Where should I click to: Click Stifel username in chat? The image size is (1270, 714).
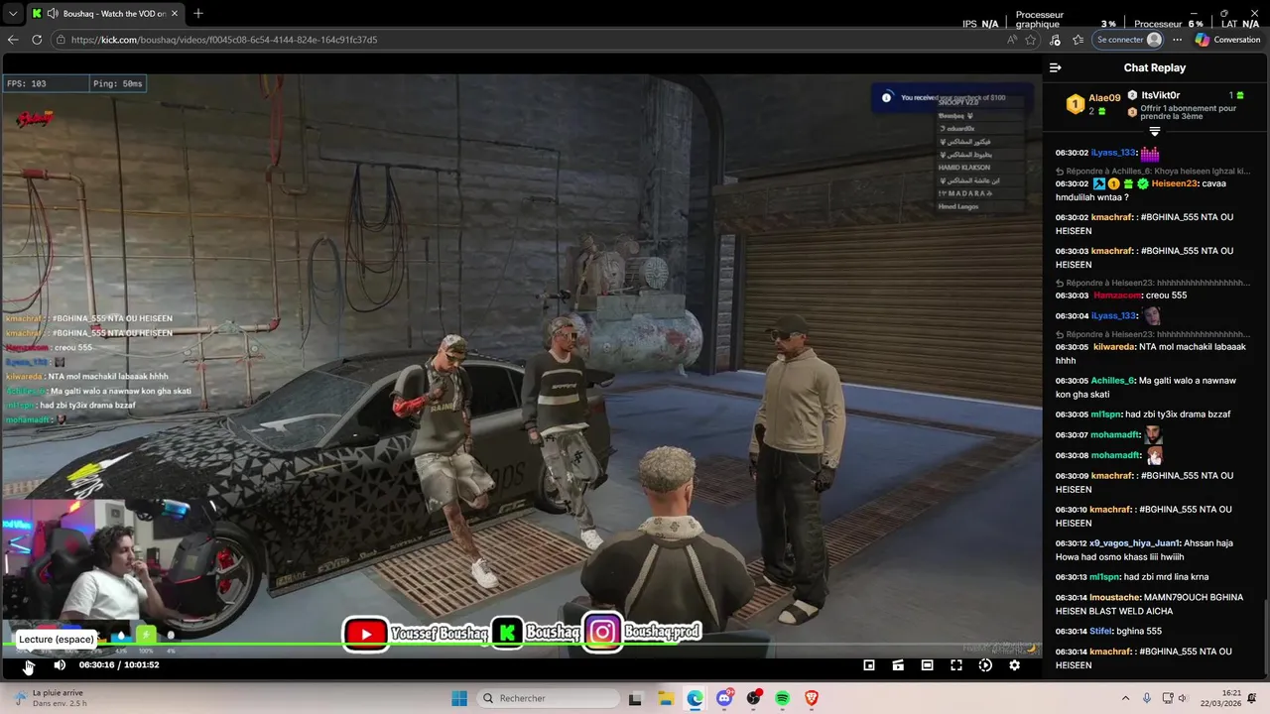coord(1101,632)
